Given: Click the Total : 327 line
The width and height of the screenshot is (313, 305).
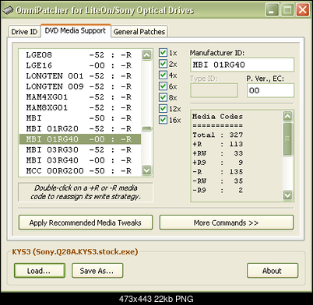Looking at the screenshot, I should click(x=218, y=135).
